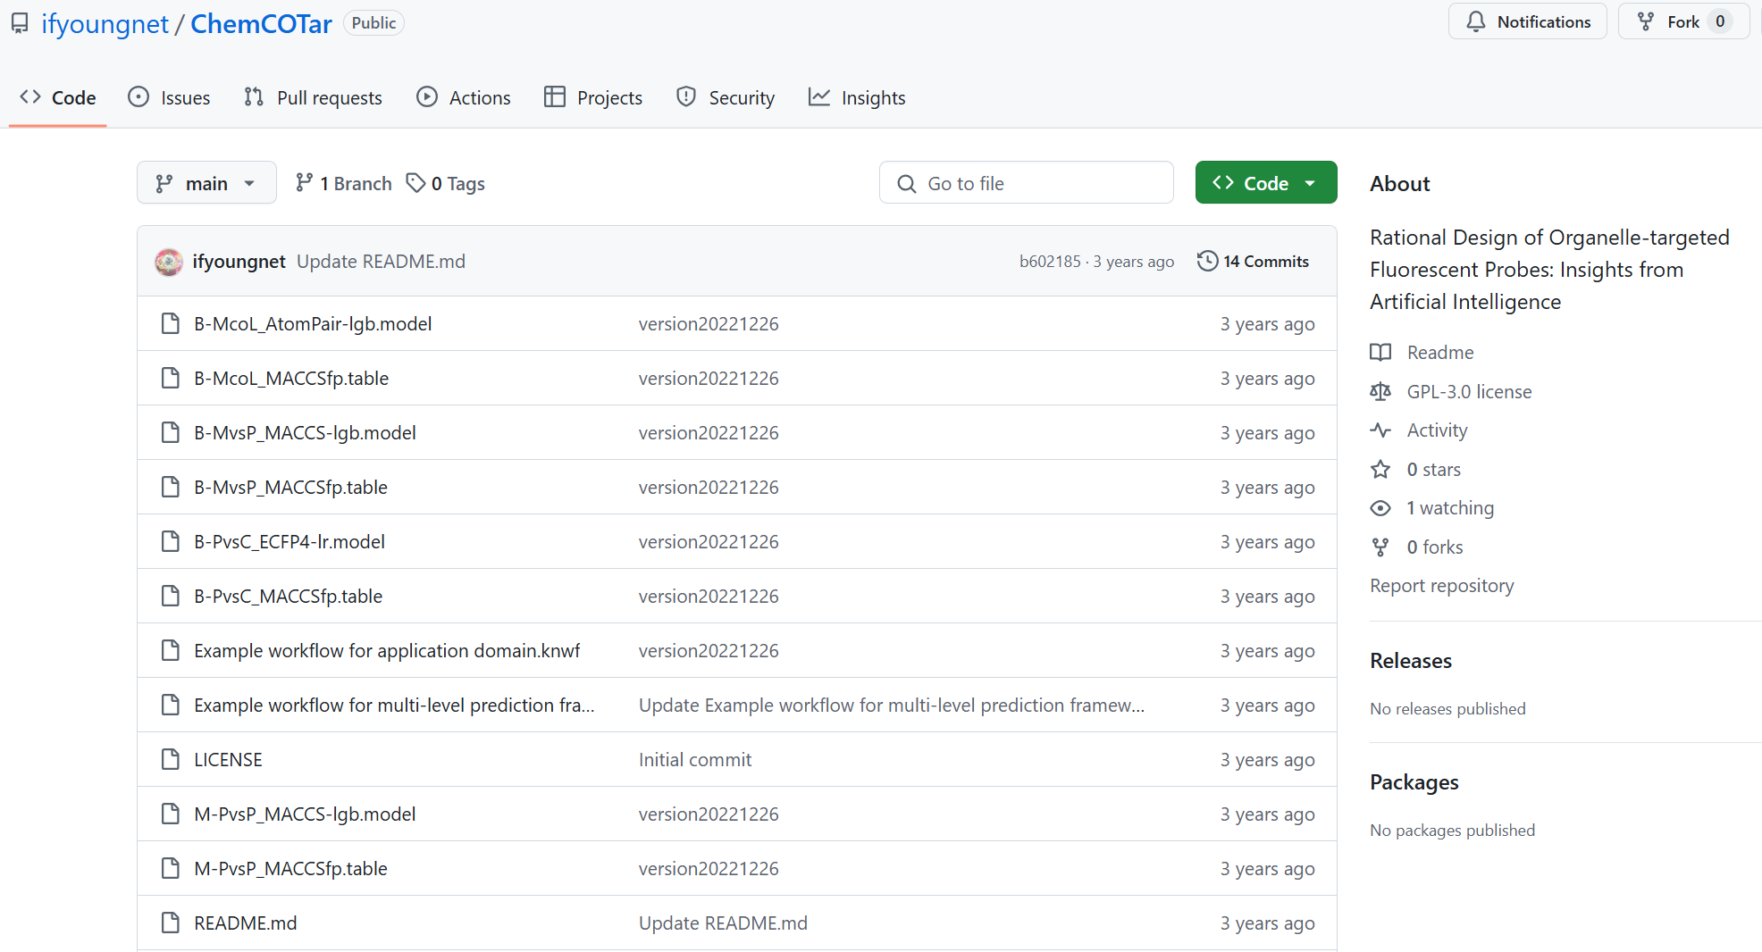Open M-PvsP_MACCSfp.table file
Viewport: 1762px width, 952px height.
[290, 868]
